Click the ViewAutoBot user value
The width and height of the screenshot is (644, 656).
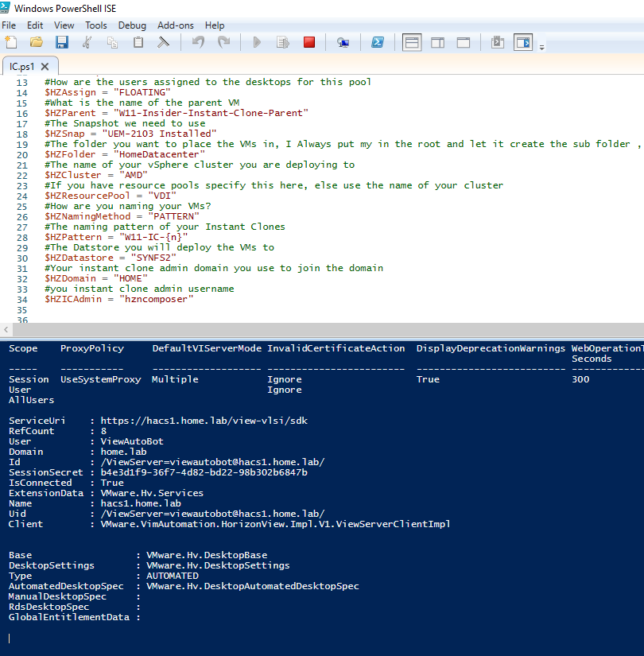pos(132,441)
